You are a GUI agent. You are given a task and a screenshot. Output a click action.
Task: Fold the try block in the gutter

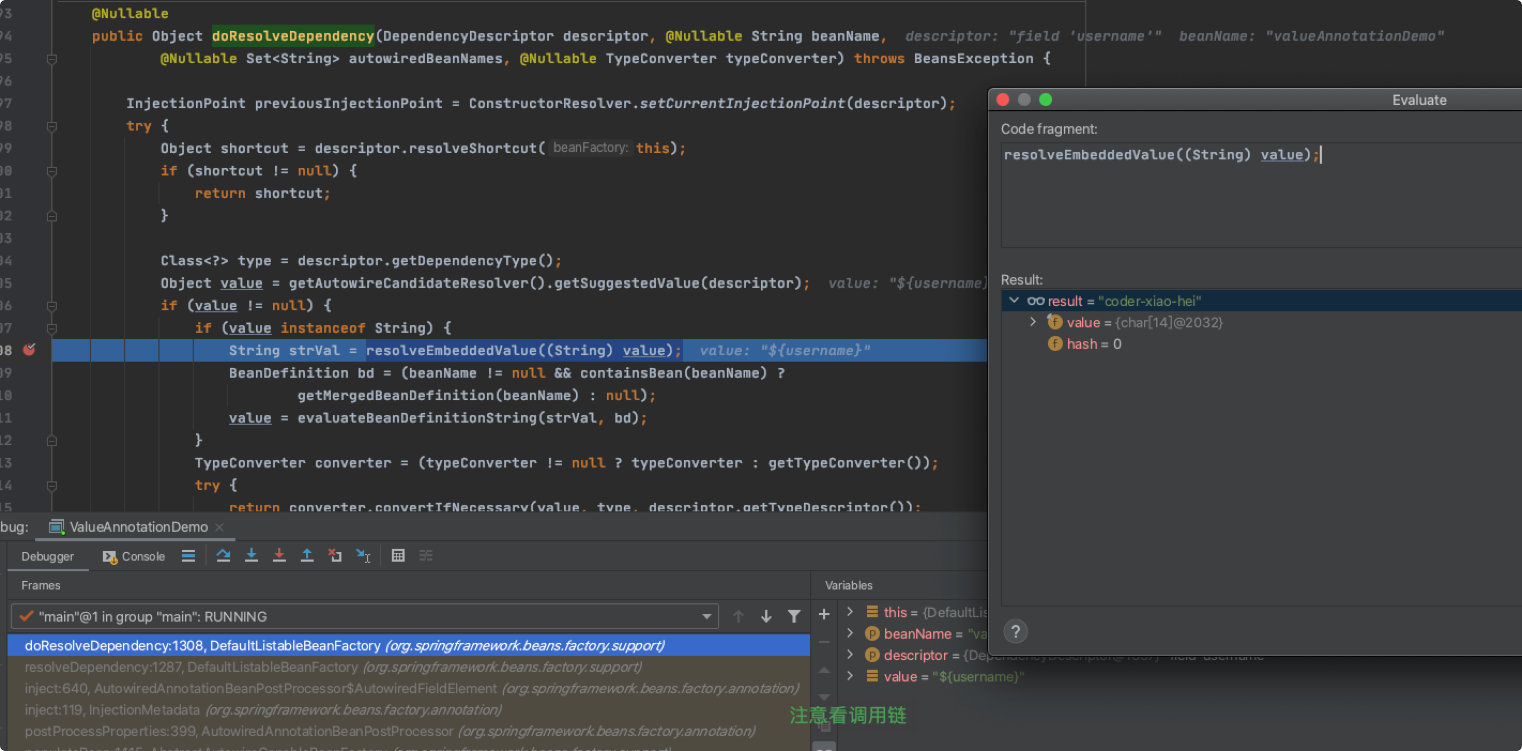coord(51,126)
